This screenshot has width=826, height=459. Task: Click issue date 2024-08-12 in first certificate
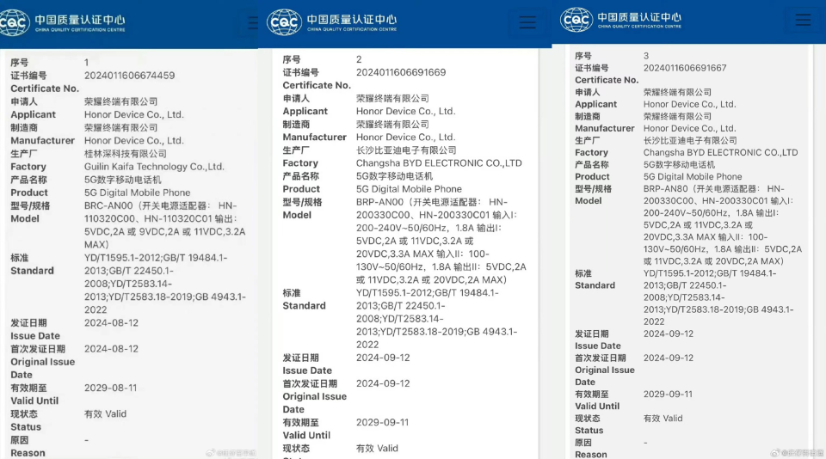pos(111,322)
